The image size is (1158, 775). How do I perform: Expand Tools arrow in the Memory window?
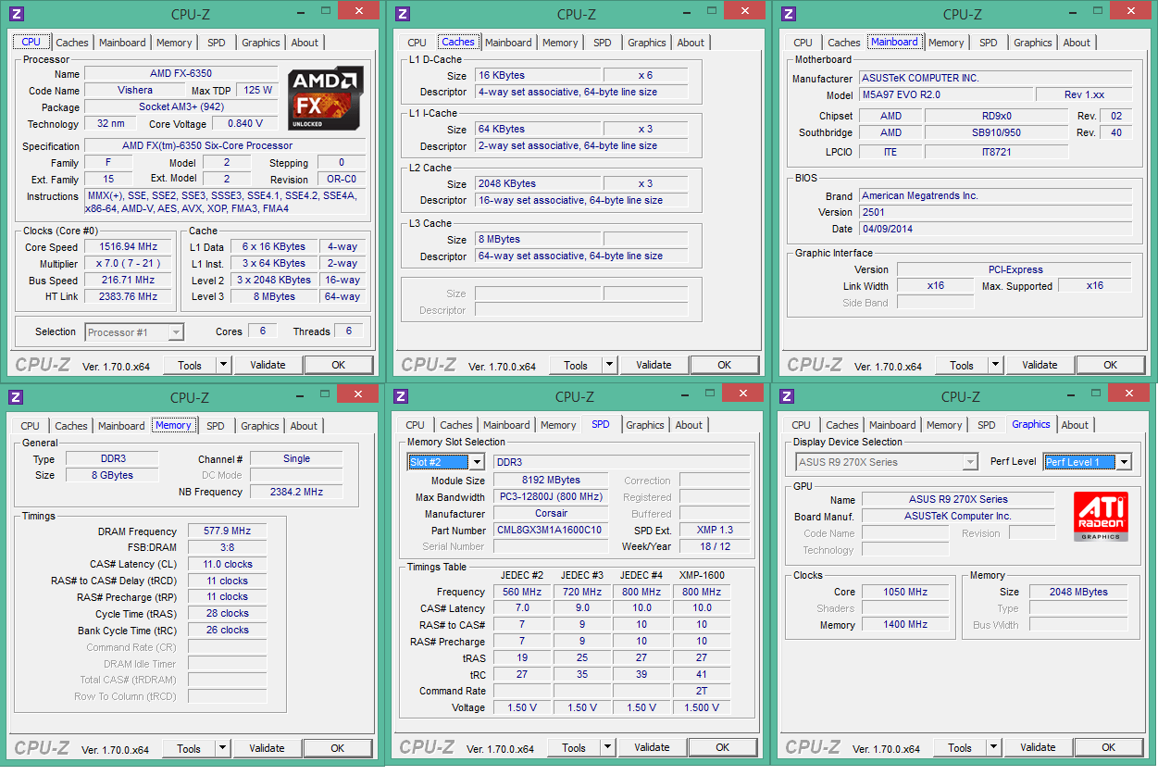click(x=223, y=748)
